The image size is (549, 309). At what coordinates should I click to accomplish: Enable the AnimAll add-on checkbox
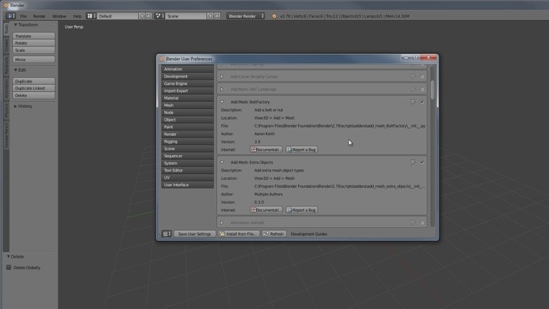pyautogui.click(x=422, y=222)
